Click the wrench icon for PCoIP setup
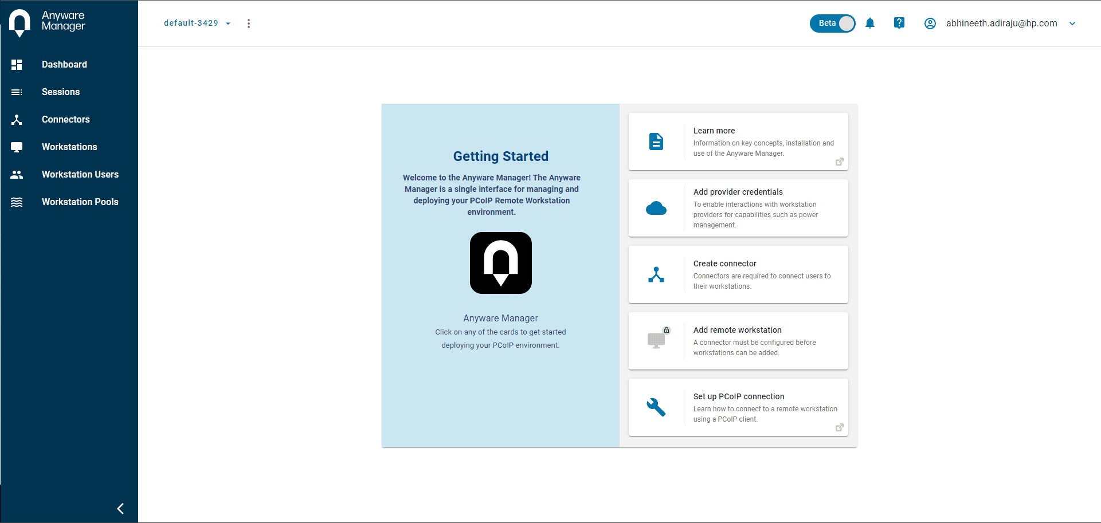The height and width of the screenshot is (523, 1101). [656, 407]
